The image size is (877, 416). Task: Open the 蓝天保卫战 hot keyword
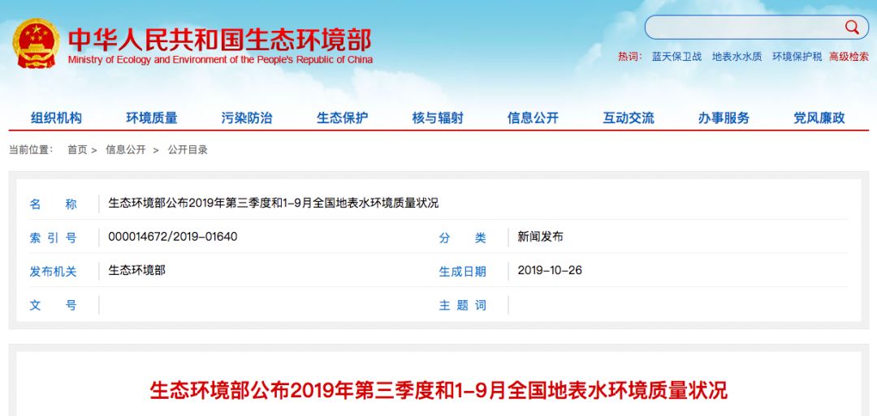click(x=676, y=57)
